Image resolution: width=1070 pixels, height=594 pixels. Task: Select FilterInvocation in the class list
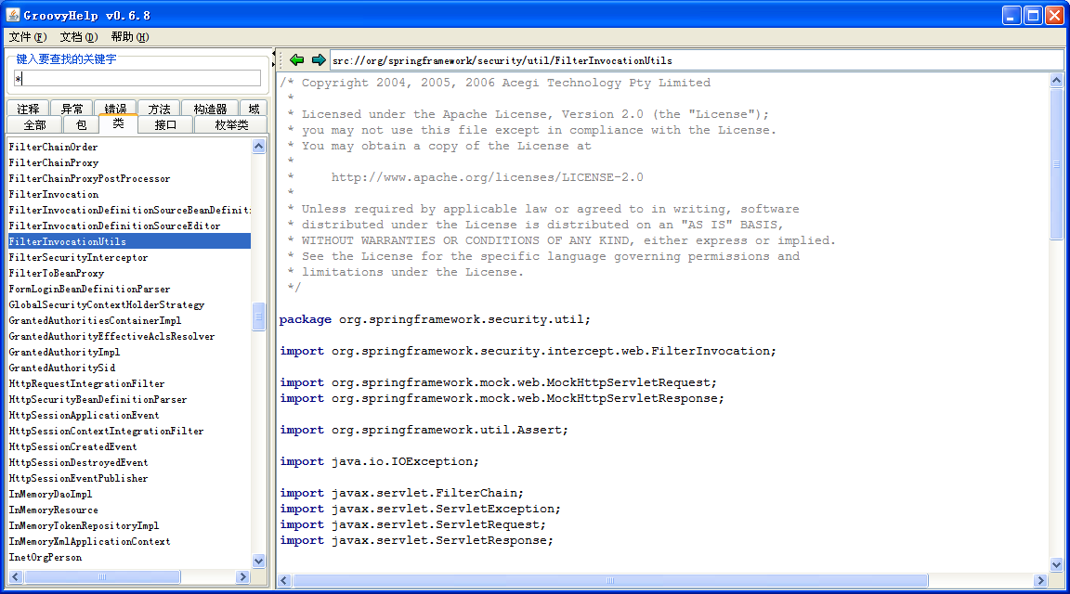coord(129,194)
